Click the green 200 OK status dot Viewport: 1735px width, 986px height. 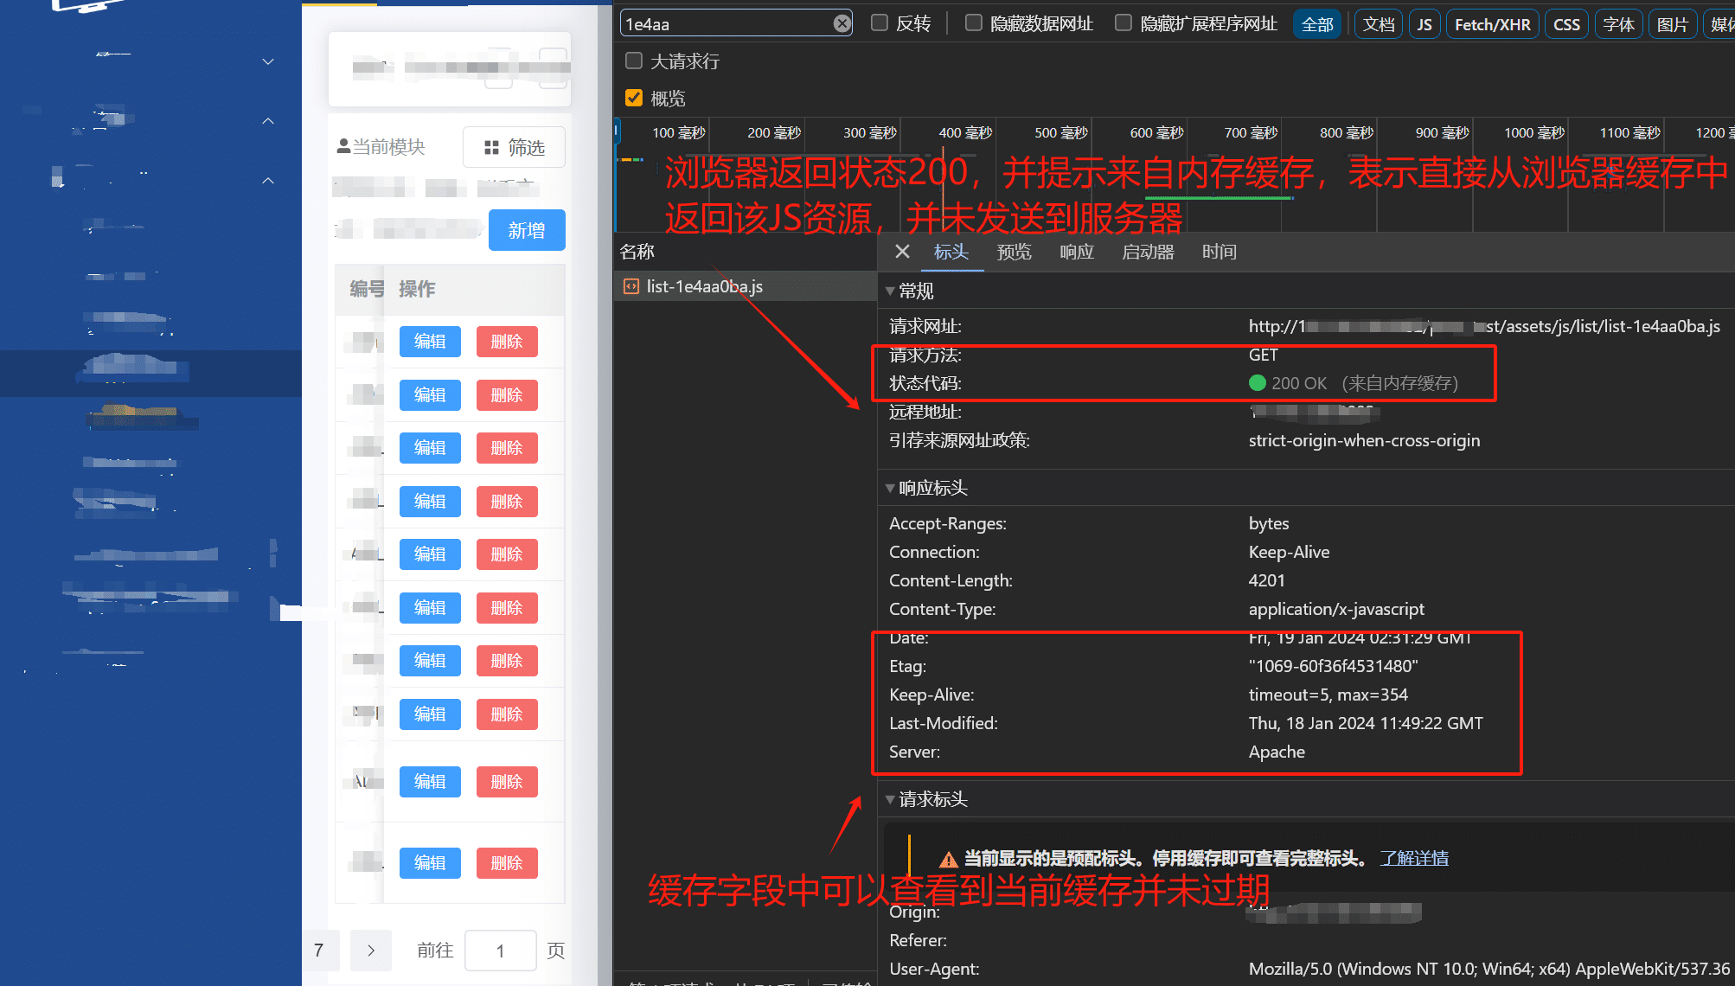tap(1258, 383)
